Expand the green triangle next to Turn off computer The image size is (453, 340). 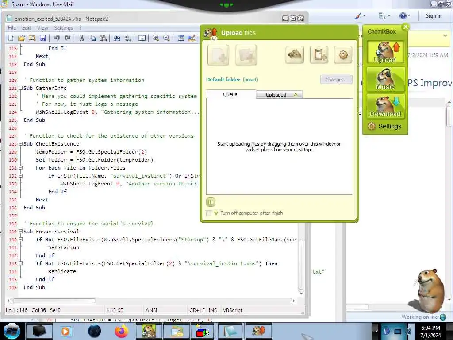pyautogui.click(x=216, y=213)
